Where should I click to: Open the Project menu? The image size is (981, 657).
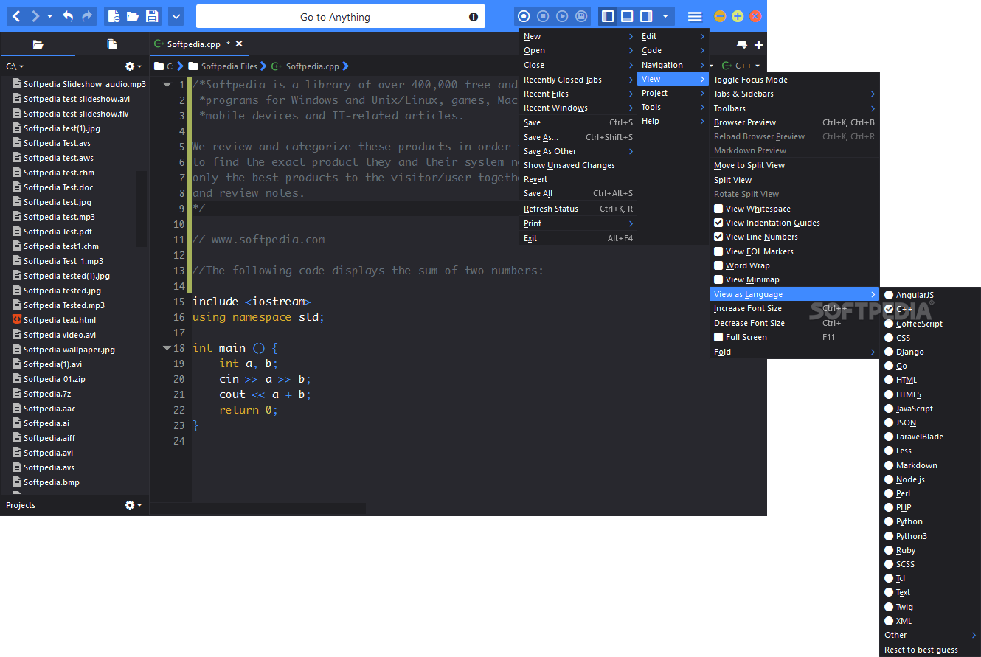point(672,93)
